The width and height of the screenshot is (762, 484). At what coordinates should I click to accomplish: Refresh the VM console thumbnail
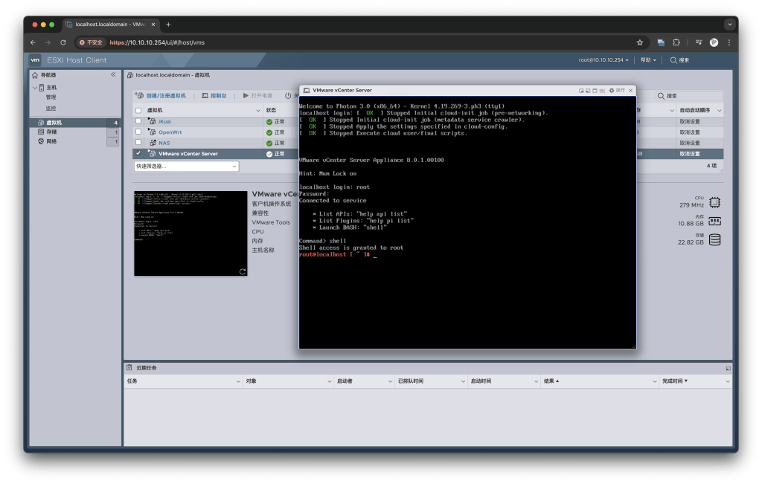[243, 271]
